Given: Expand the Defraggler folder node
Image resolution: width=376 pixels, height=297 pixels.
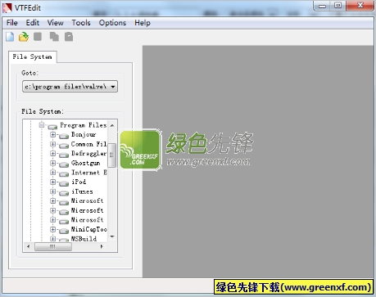Looking at the screenshot, I should pyautogui.click(x=53, y=154).
